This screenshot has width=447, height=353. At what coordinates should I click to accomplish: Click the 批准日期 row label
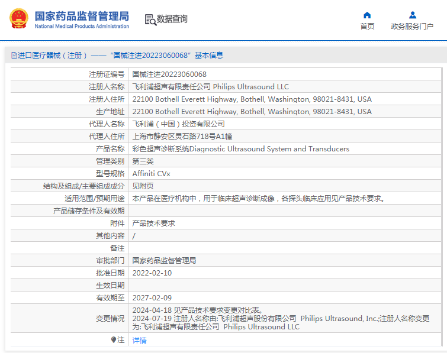pos(110,273)
